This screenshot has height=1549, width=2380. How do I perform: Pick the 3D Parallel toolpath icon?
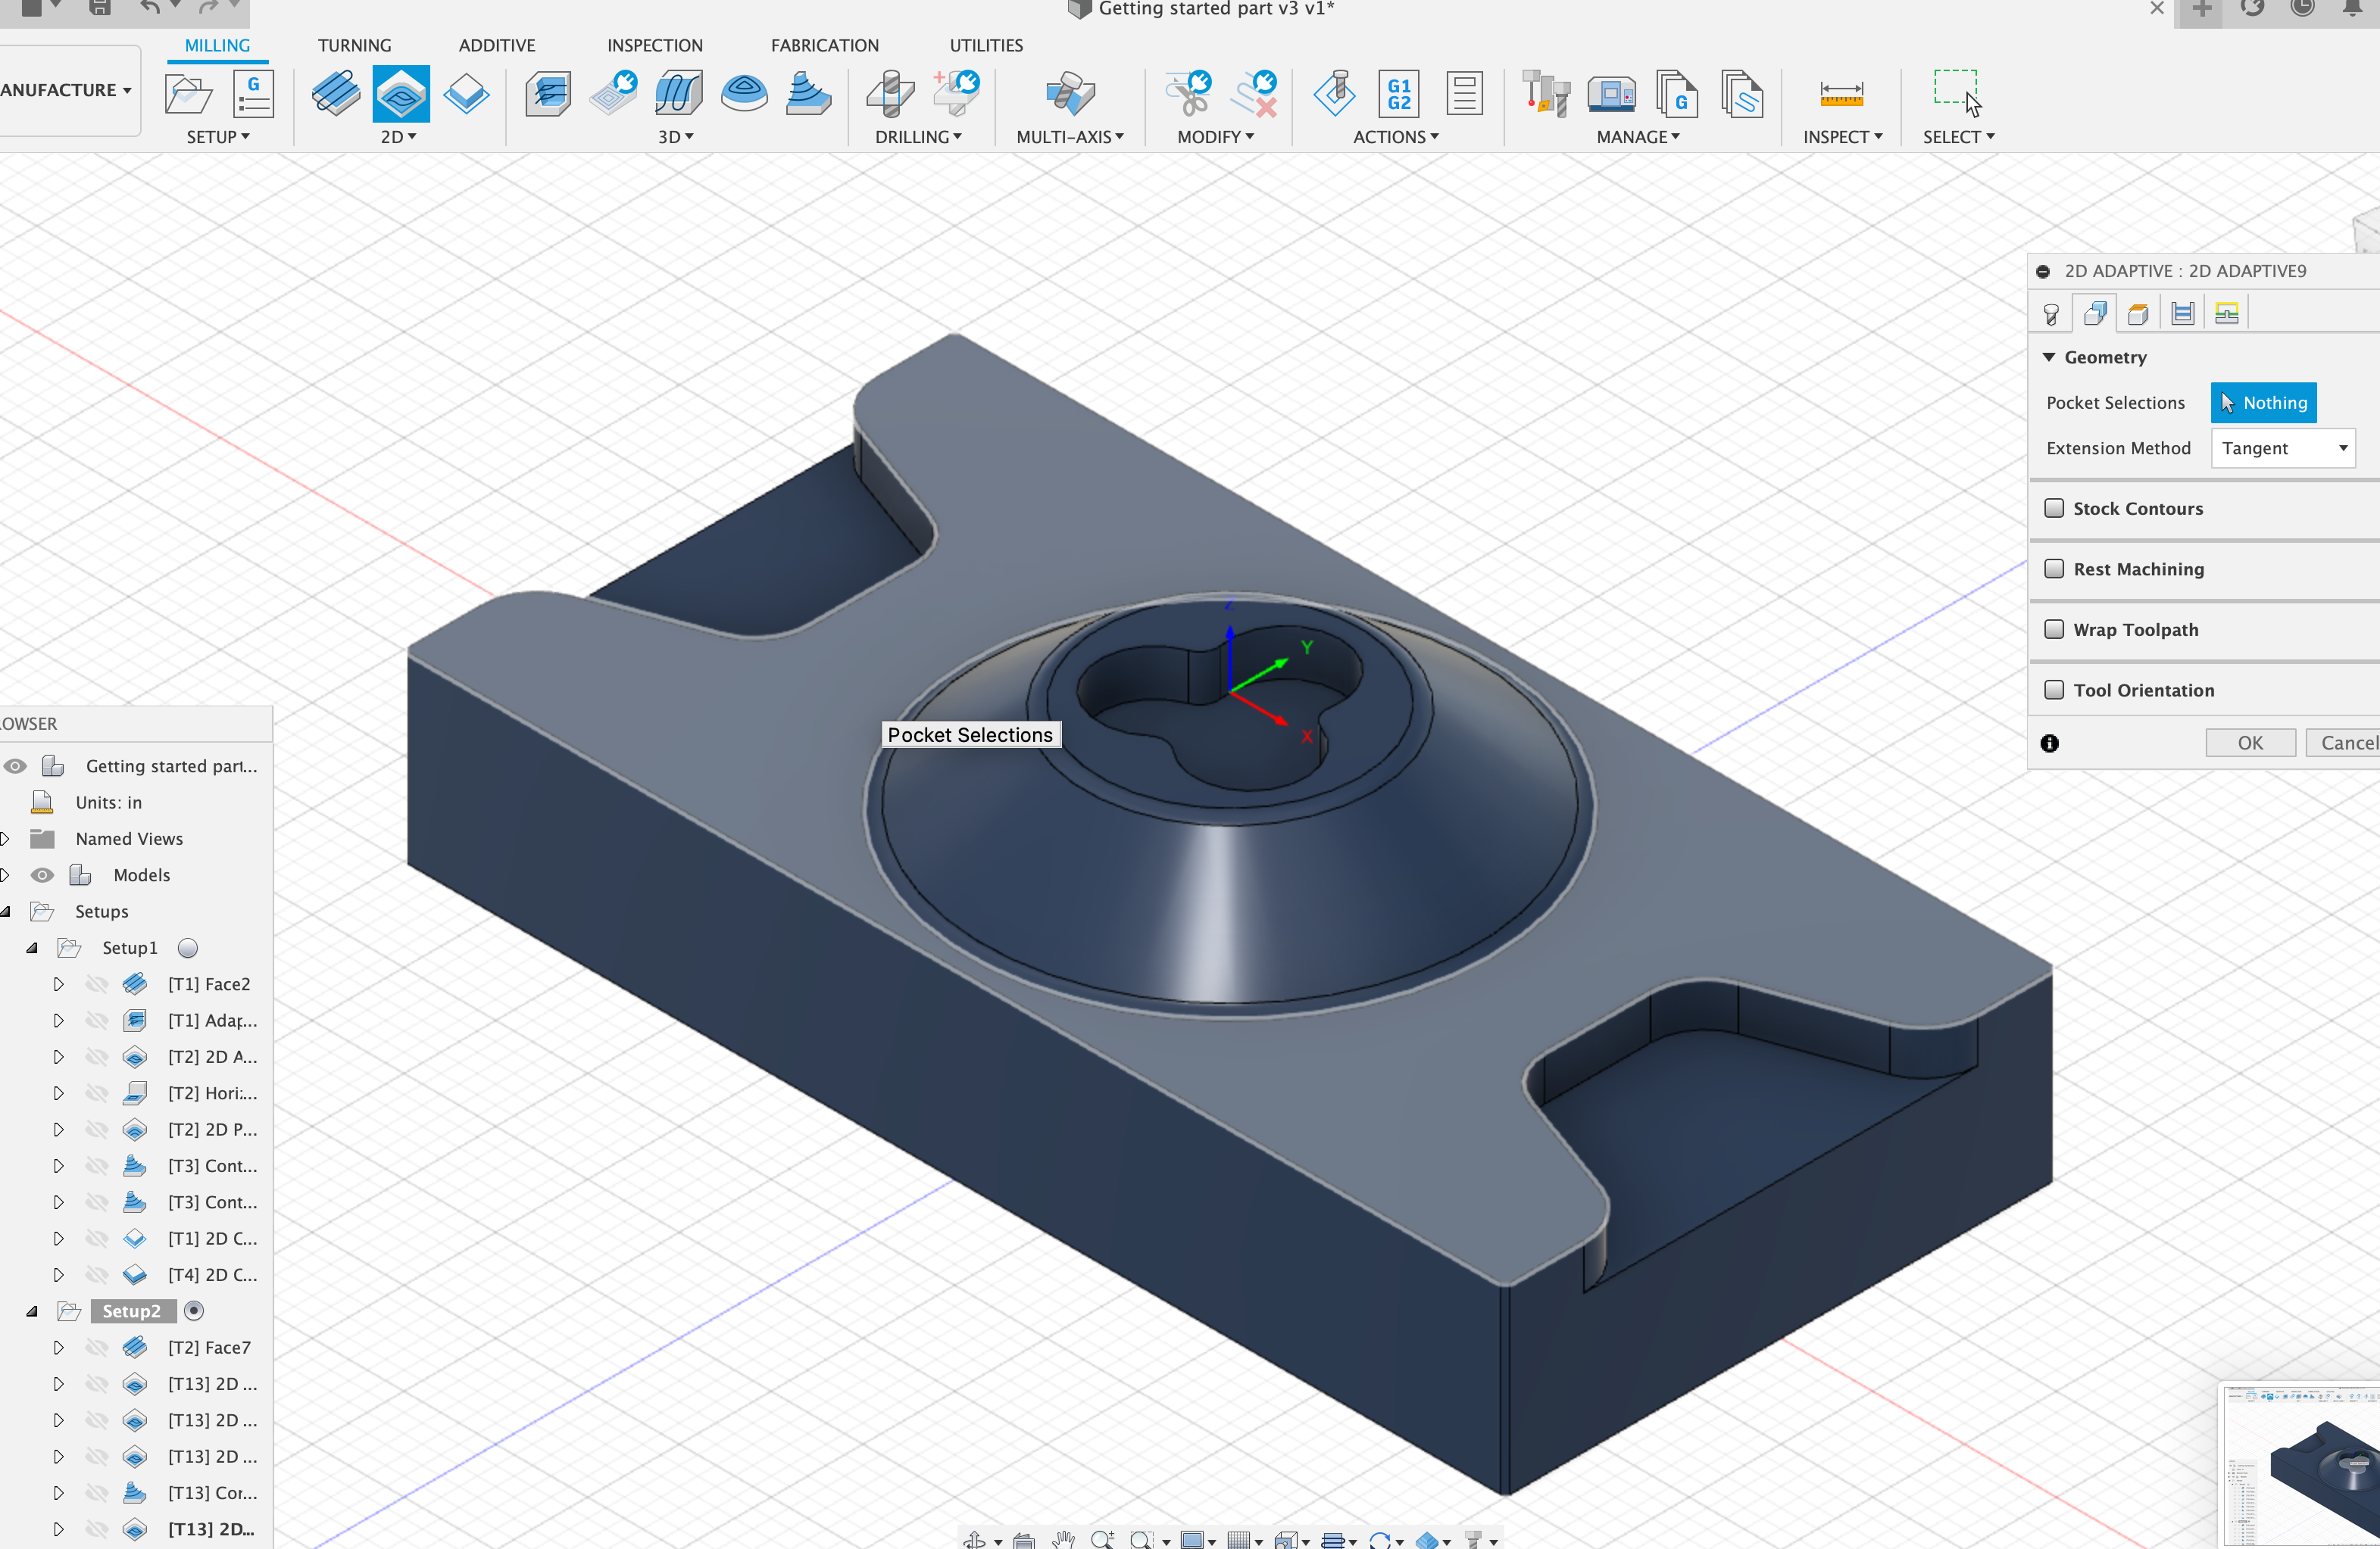coord(679,94)
